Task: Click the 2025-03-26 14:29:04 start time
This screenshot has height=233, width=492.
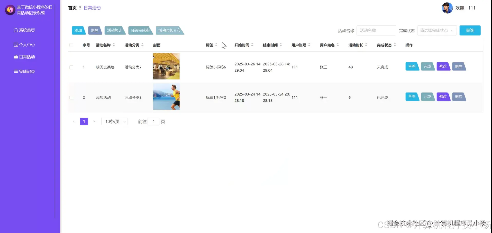Action: pyautogui.click(x=248, y=67)
